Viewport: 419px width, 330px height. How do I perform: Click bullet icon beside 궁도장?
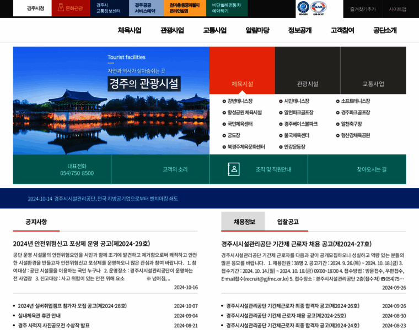click(224, 135)
